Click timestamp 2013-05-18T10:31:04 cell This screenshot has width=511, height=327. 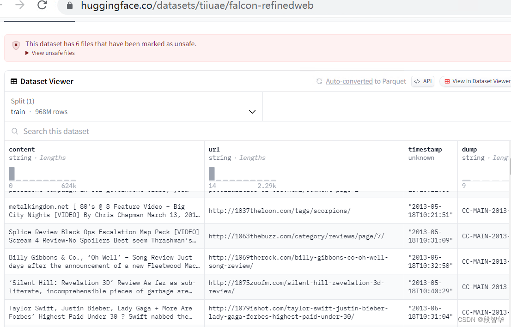tap(431, 312)
